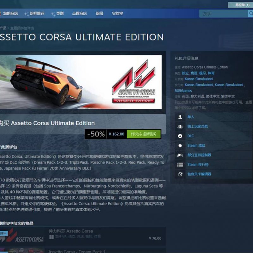253x253 pixels.
Task: Click the 愿望单 (1) wishlist button
Action: [240, 5]
